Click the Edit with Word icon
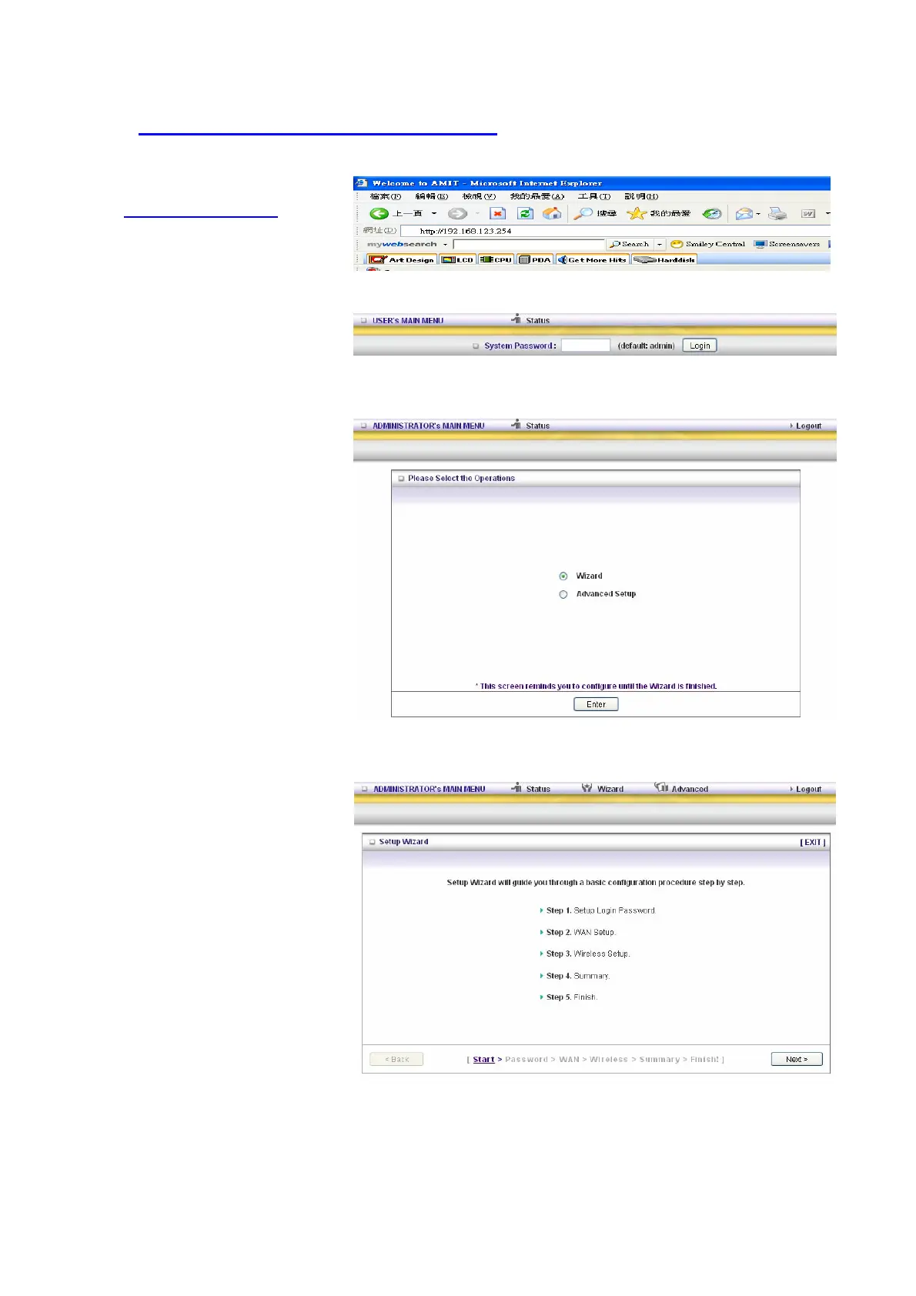This screenshot has height=1296, width=916. (x=808, y=213)
